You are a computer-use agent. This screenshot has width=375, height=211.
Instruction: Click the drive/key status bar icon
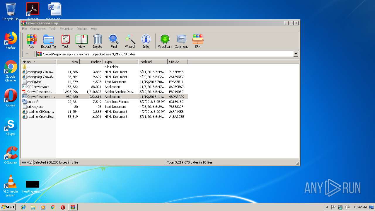pos(27,162)
